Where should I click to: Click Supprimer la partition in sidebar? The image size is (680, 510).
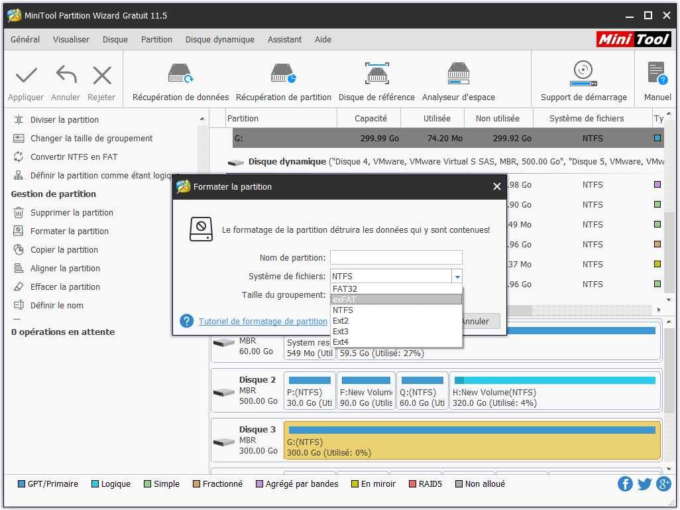pyautogui.click(x=72, y=213)
